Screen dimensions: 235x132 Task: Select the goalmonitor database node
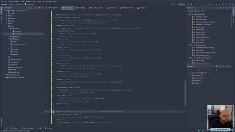tap(198, 78)
